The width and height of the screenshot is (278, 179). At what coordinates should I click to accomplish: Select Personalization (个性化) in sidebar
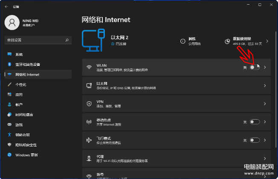click(21, 85)
